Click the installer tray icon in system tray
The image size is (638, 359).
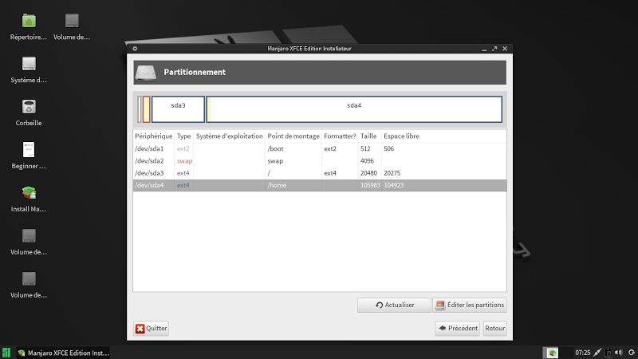[552, 353]
